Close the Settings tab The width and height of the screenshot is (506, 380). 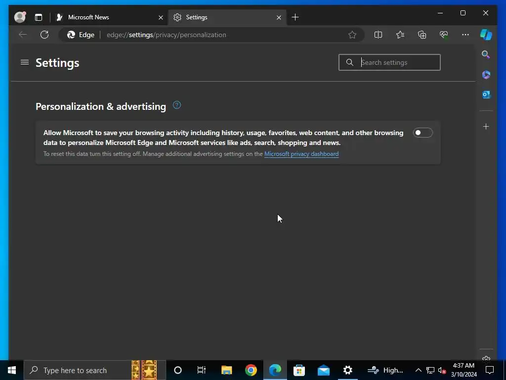pos(279,17)
